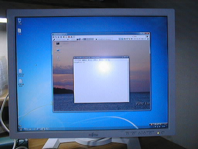Viewport: 198px width, 149px height.
Task: Select the second desktop icon below Recycle Bin
Action: pyautogui.click(x=20, y=73)
